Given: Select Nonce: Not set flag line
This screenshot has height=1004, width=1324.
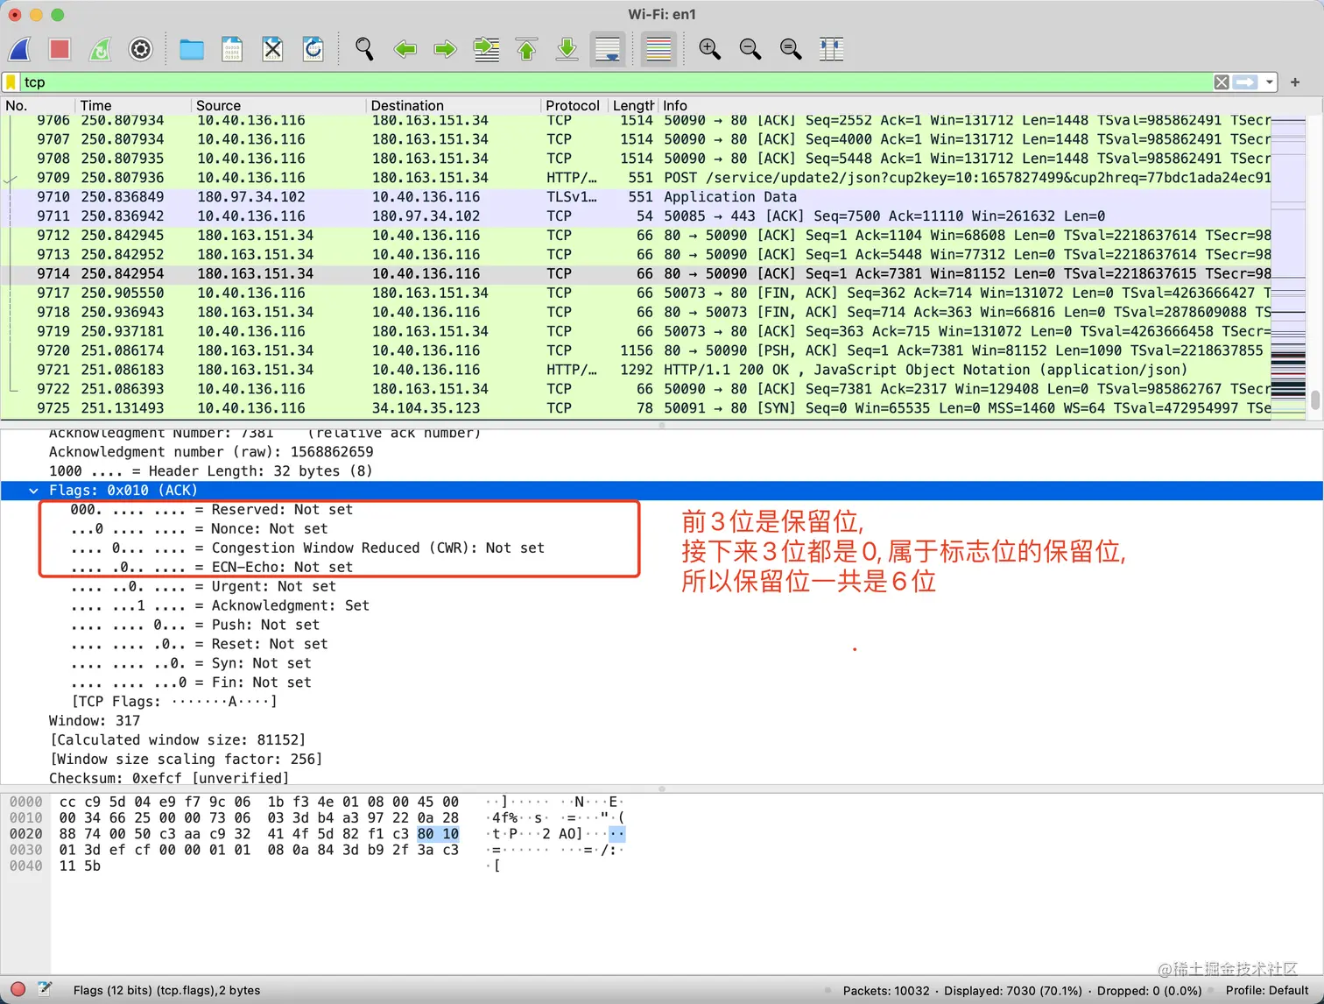Looking at the screenshot, I should (200, 529).
